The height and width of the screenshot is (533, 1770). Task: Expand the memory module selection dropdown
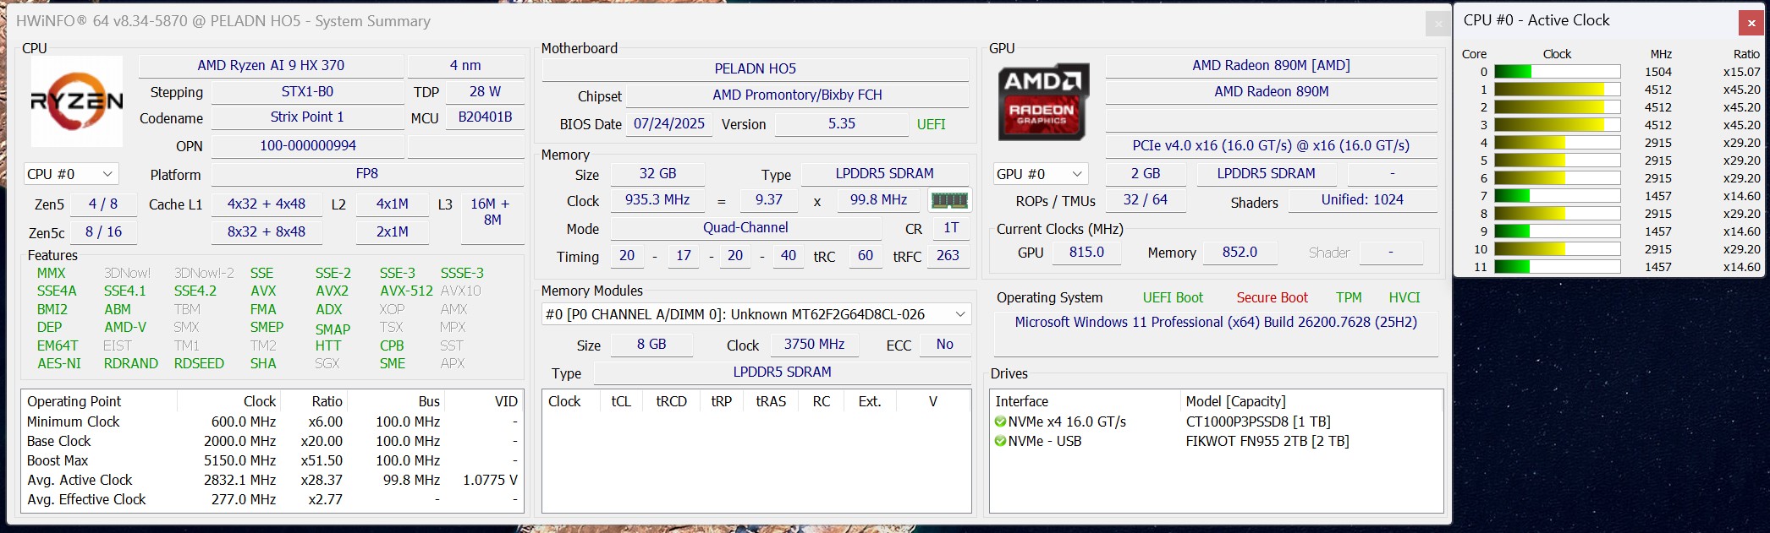coord(960,314)
